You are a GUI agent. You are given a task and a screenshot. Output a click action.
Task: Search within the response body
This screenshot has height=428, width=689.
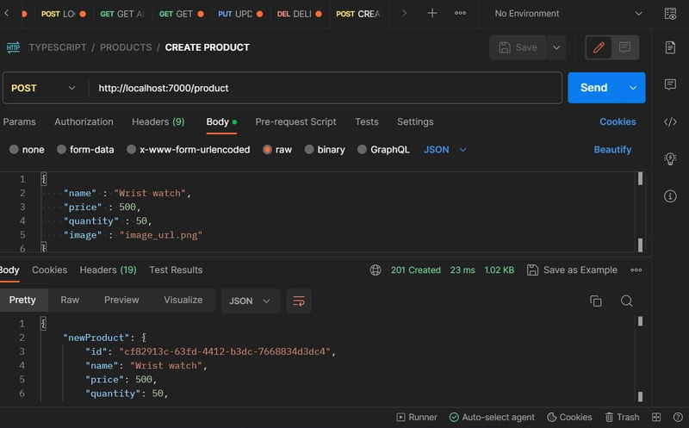[627, 301]
